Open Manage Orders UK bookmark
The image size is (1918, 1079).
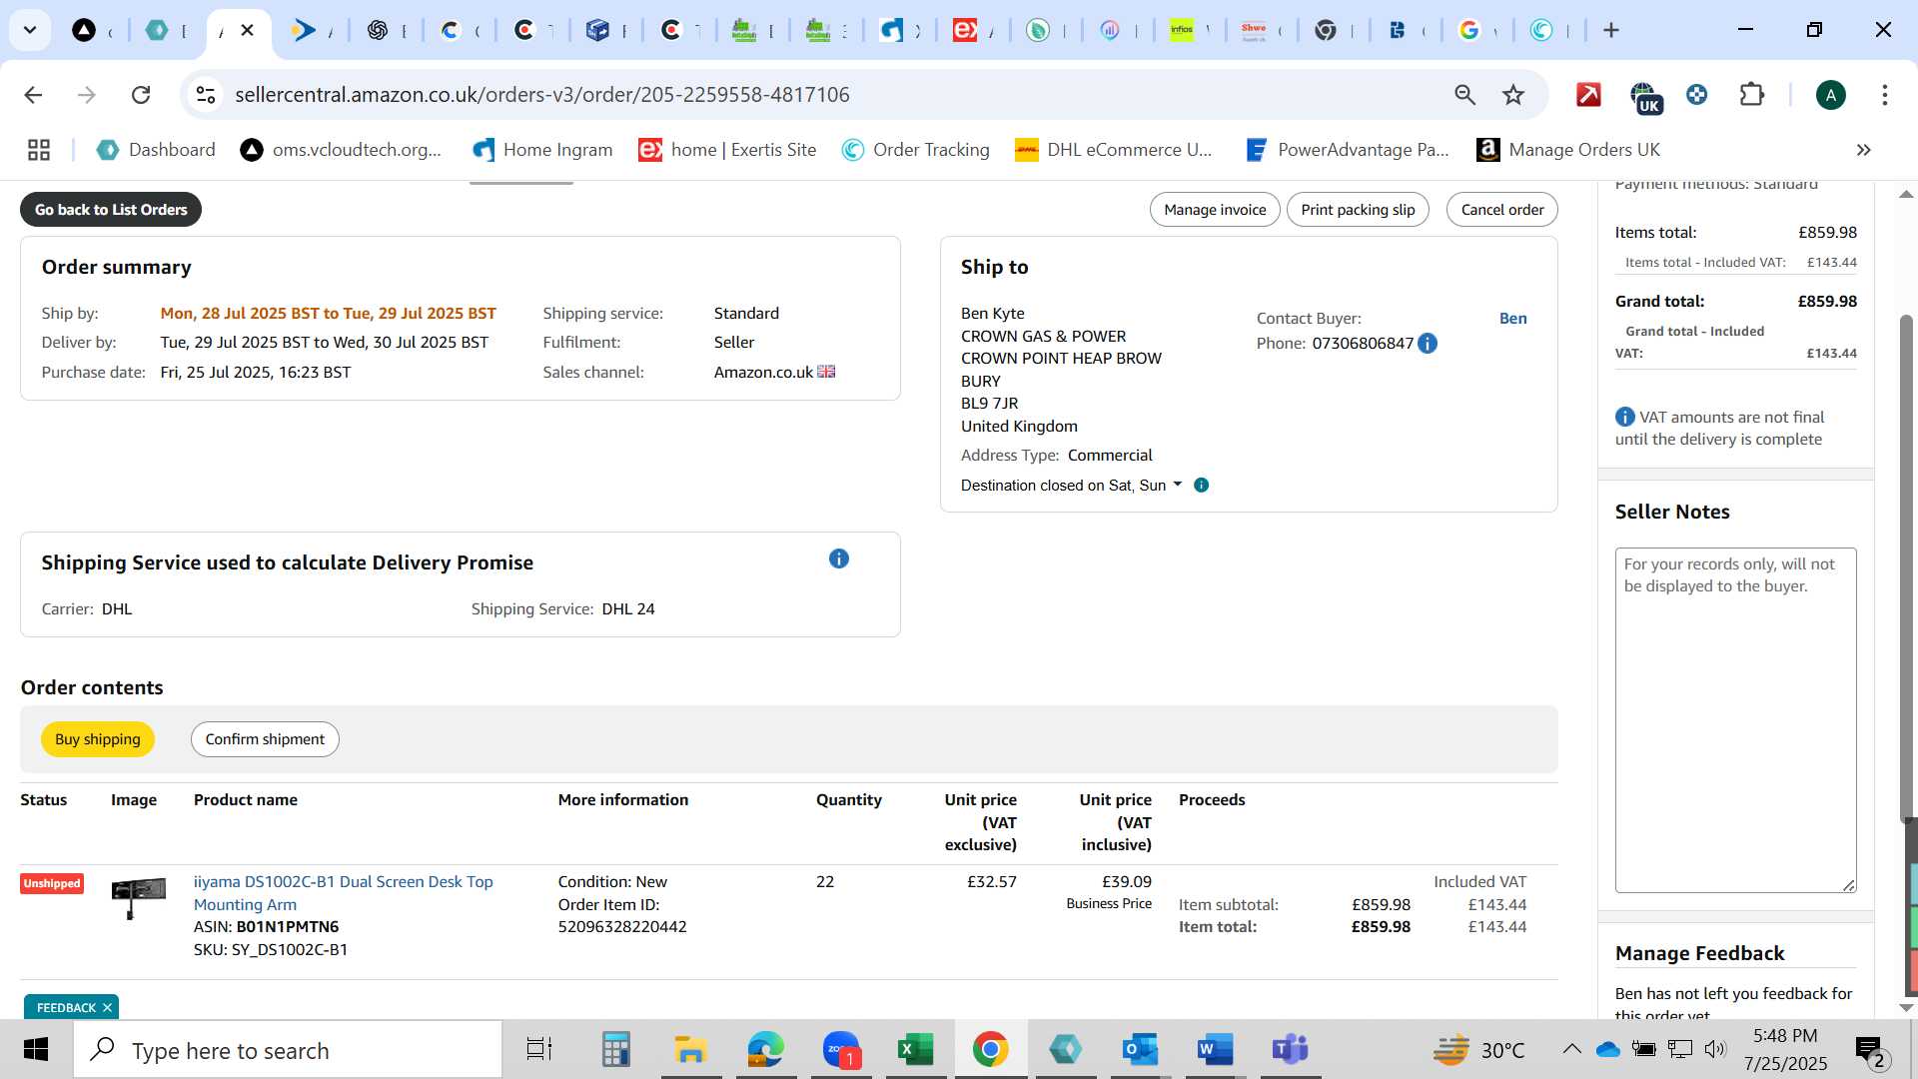(1568, 150)
